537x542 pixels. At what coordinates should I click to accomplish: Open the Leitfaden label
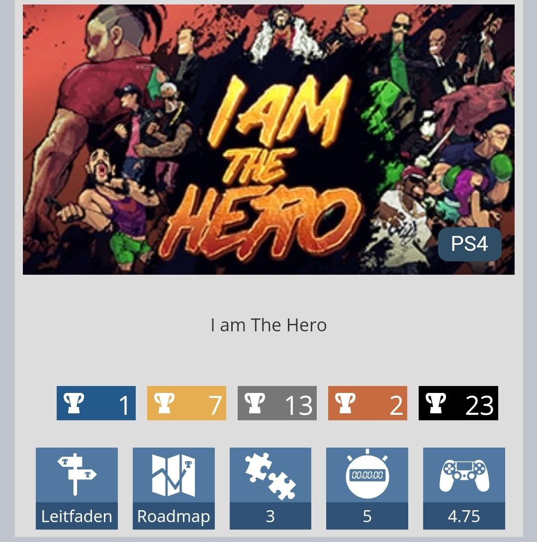pos(77,516)
